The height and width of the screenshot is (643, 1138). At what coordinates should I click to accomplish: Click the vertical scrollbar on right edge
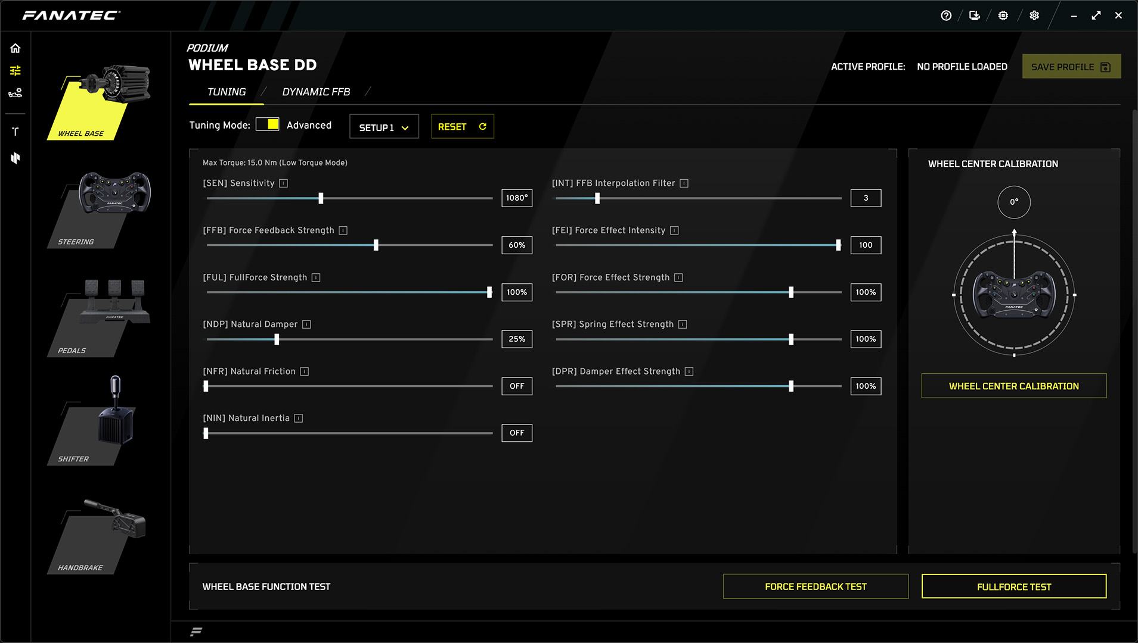click(x=1134, y=330)
